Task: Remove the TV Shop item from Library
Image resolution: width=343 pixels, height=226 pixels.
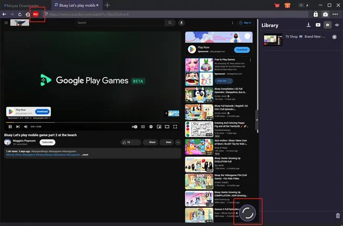Action: click(x=334, y=37)
